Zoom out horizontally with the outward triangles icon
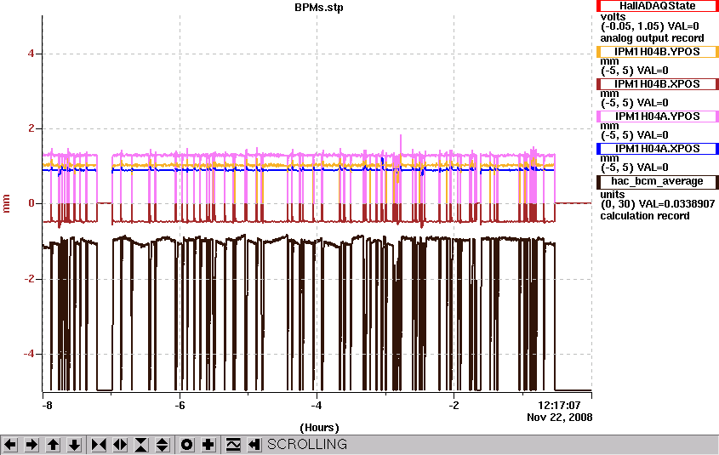Screen dimensions: 719x455 coord(120,445)
